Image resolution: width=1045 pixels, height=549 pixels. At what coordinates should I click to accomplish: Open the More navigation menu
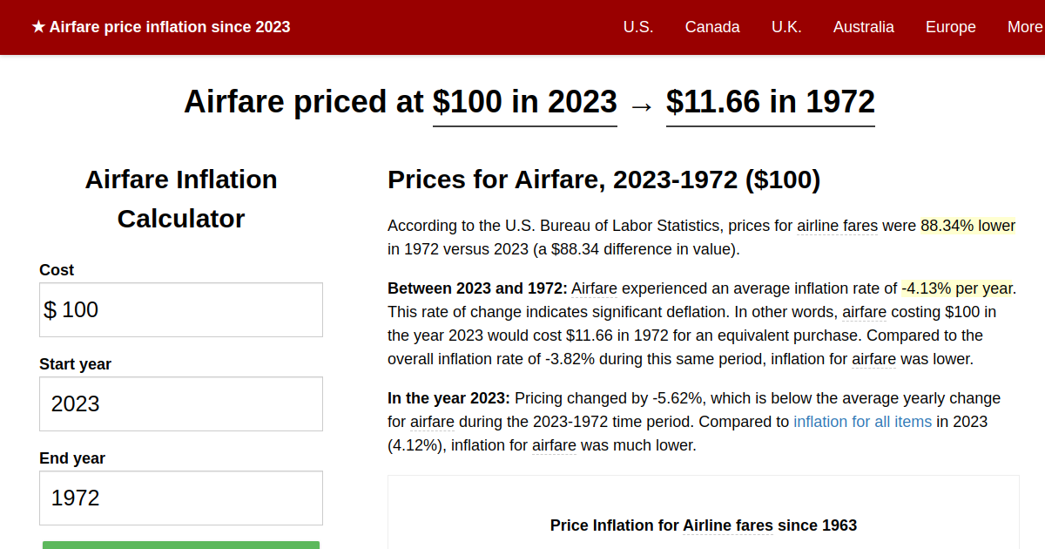(1024, 27)
